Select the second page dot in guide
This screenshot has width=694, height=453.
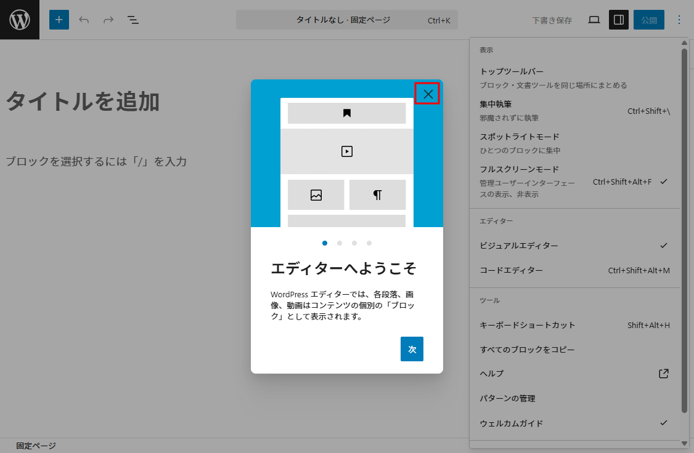tap(340, 243)
